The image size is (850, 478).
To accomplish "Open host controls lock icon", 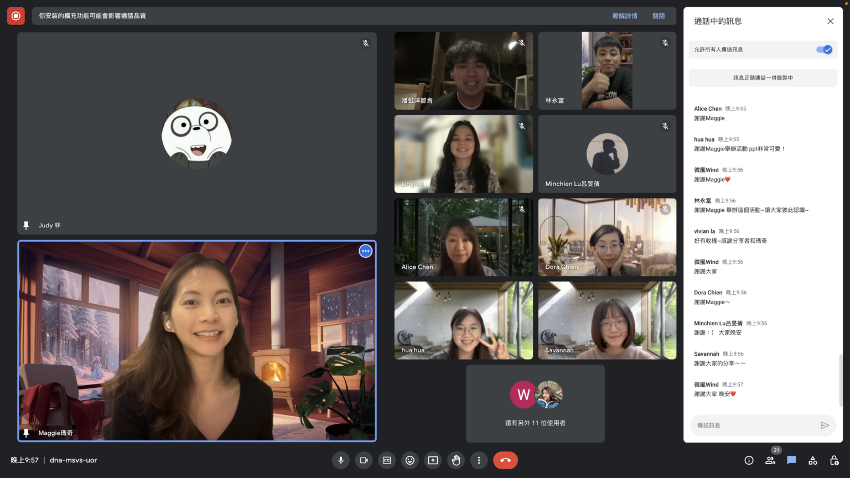I will point(834,460).
